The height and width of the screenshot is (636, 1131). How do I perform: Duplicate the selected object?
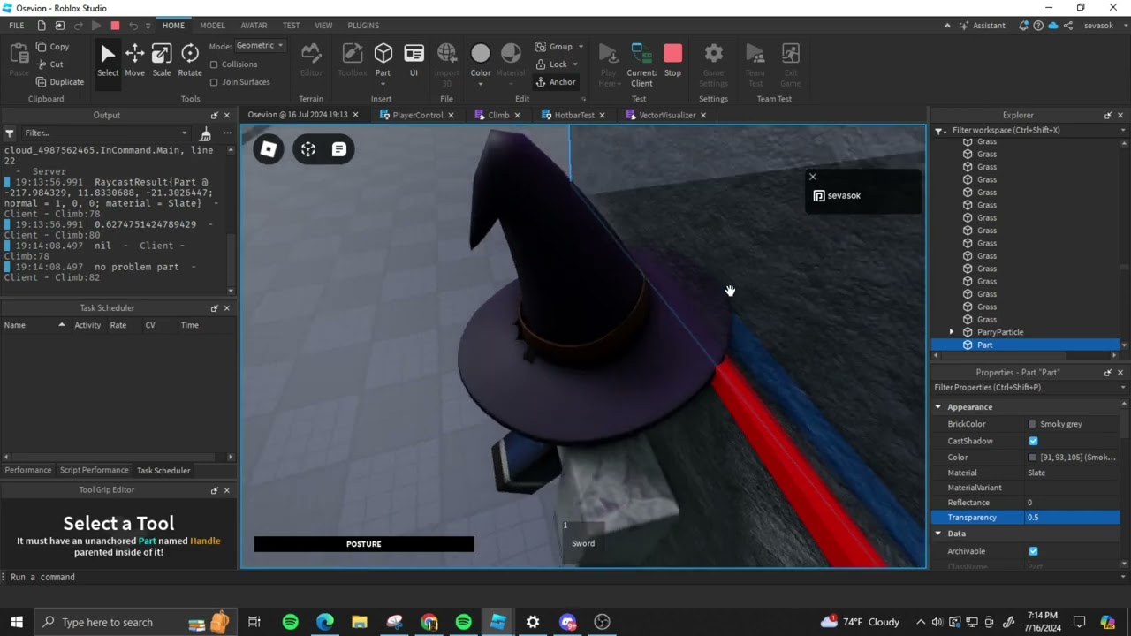coord(59,82)
